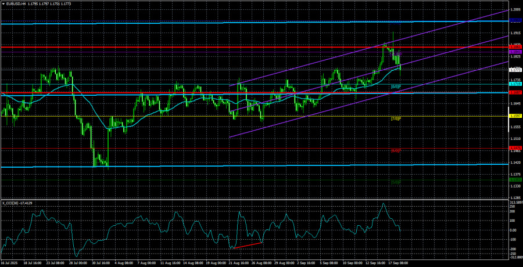Click the 1.1420 value on price scale

coord(515,163)
